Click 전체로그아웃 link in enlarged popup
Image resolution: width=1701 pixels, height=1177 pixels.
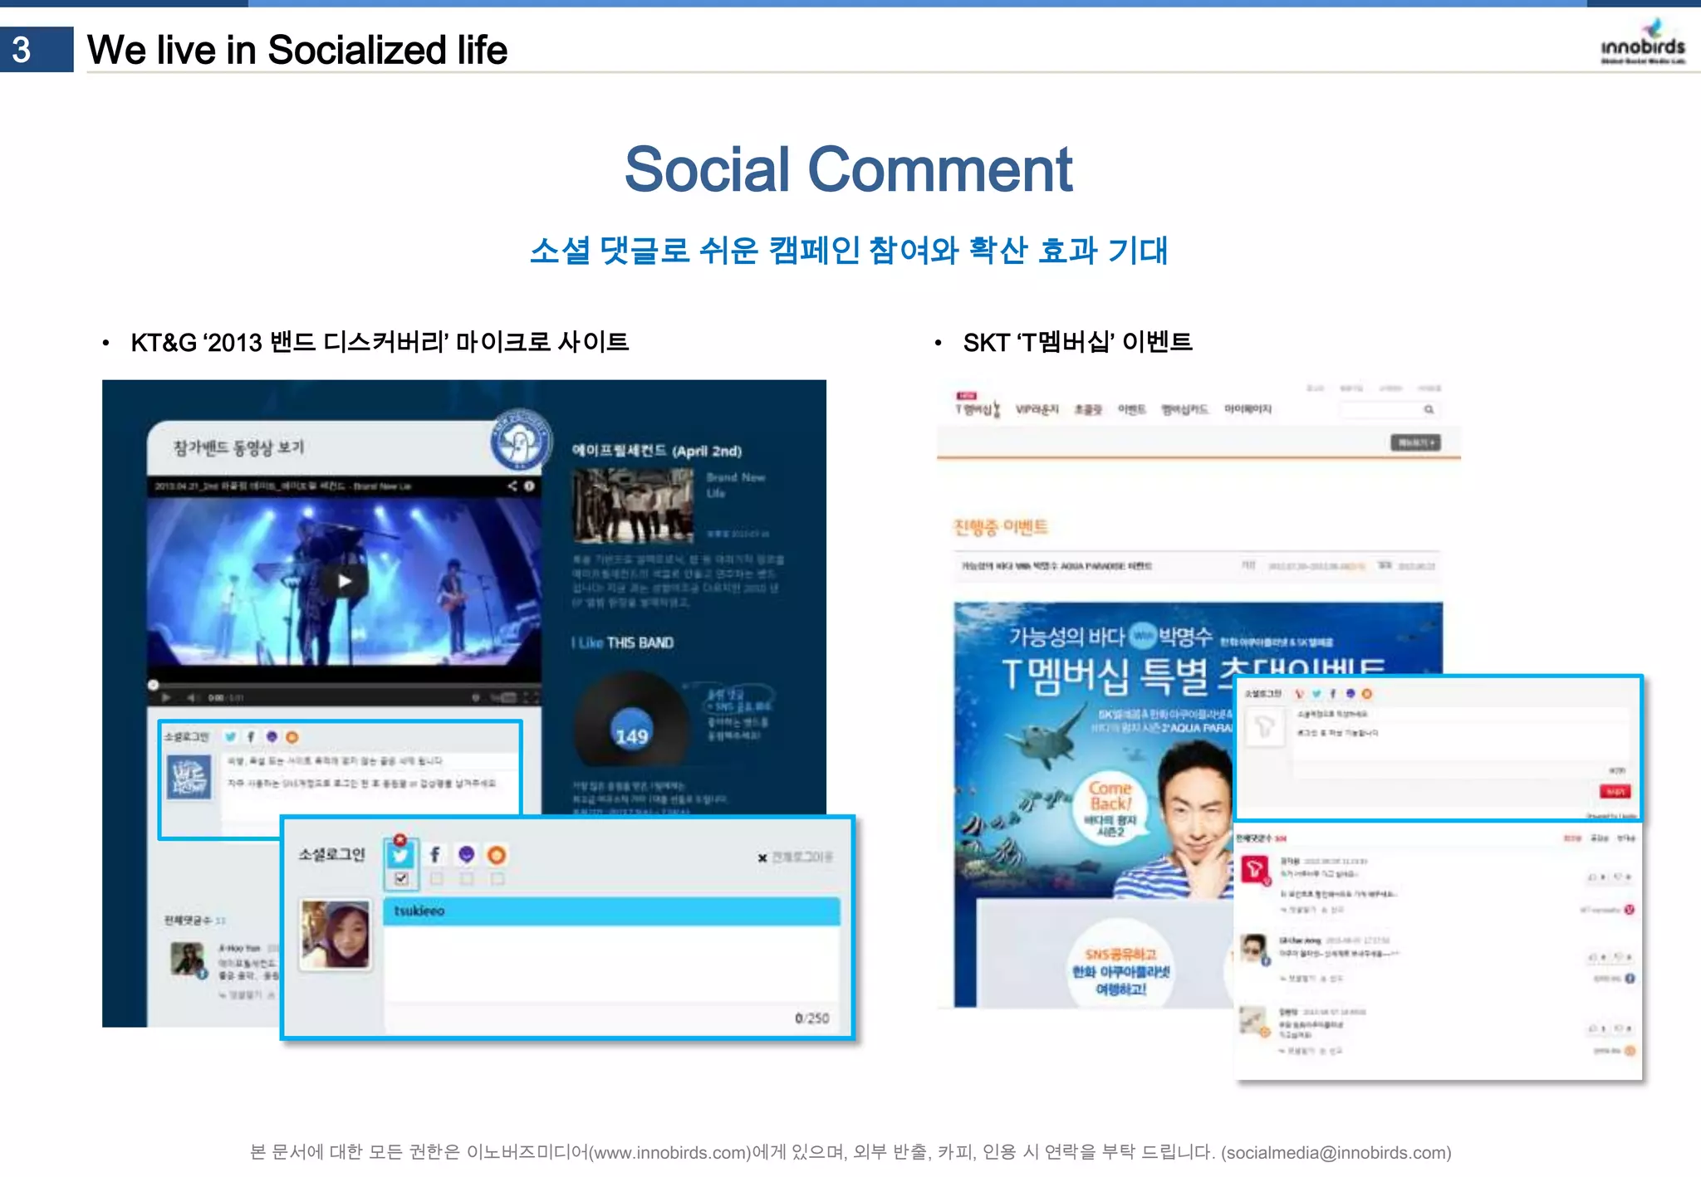[x=795, y=857]
